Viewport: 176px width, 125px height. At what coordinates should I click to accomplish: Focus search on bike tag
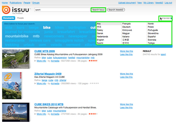pos(47,28)
